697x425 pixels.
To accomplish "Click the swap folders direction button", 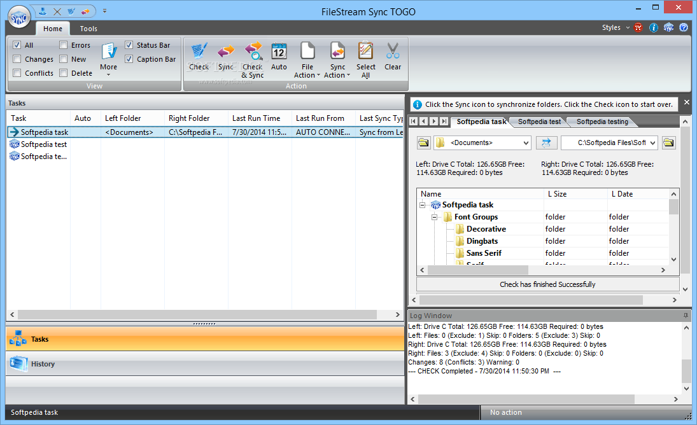I will tap(546, 143).
